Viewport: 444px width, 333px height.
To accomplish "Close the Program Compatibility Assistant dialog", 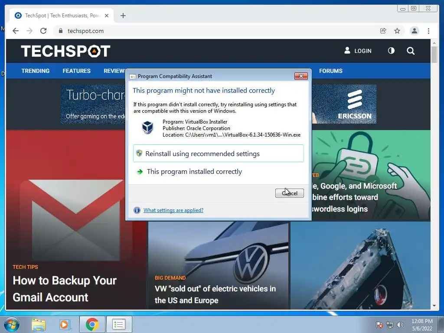I will [x=301, y=76].
